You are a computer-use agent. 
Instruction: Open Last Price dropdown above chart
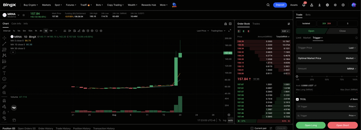203,31
